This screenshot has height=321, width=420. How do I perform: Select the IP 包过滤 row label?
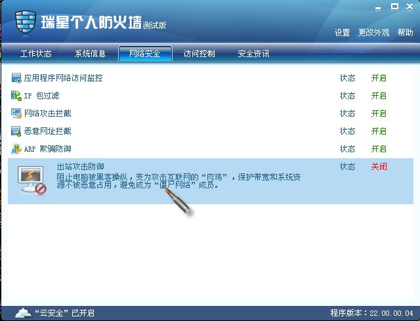pyautogui.click(x=41, y=96)
